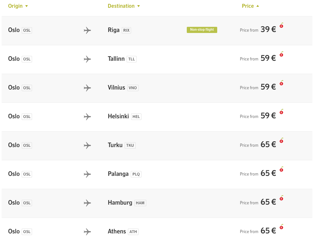The height and width of the screenshot is (246, 314).
Task: Open the Oslo to Athens flight row
Action: 157,232
